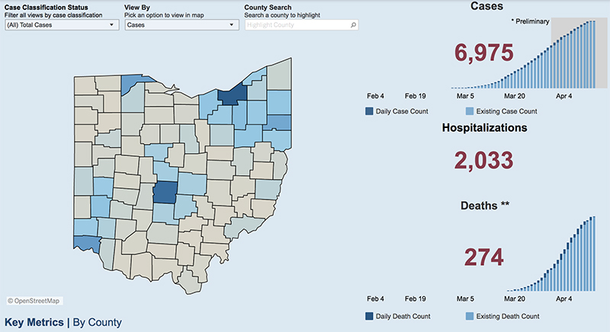Viewport: 610px width, 332px height.
Task: Click the * Preliminary note text
Action: point(530,21)
